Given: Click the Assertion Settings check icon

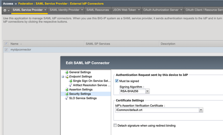Looking at the screenshot, I should [67, 89].
